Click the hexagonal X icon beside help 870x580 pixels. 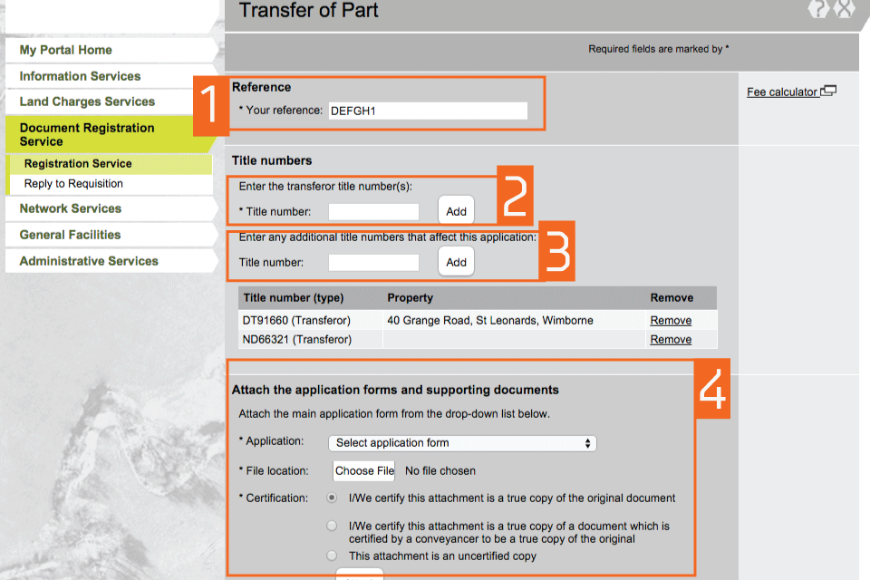pos(845,9)
